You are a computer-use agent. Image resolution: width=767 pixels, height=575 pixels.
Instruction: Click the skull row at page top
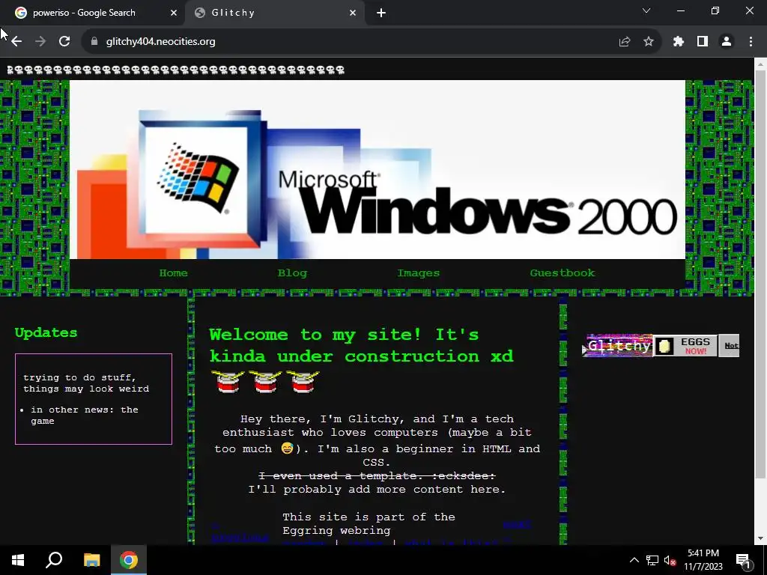(176, 70)
